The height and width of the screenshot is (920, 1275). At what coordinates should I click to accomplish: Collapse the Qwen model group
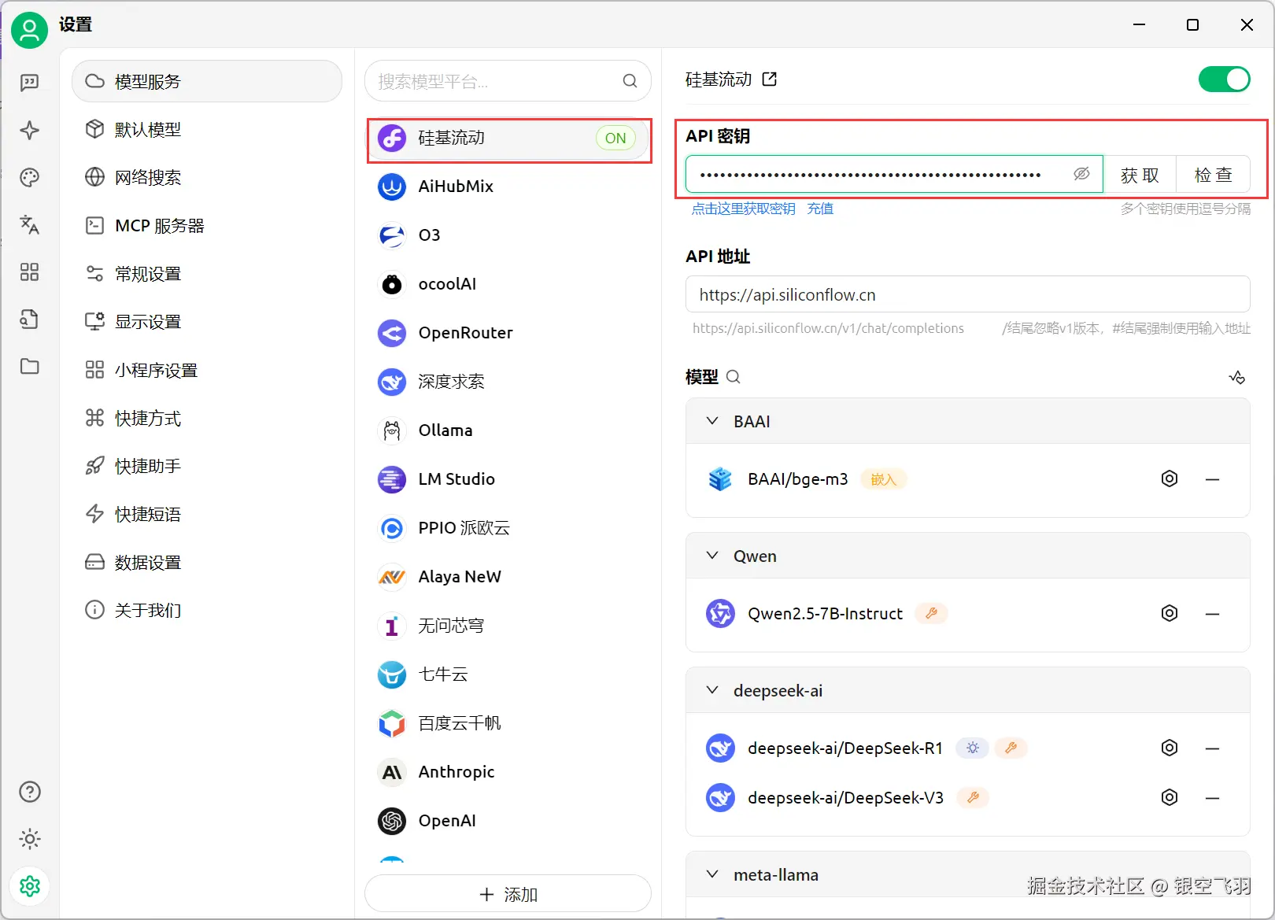(x=712, y=556)
